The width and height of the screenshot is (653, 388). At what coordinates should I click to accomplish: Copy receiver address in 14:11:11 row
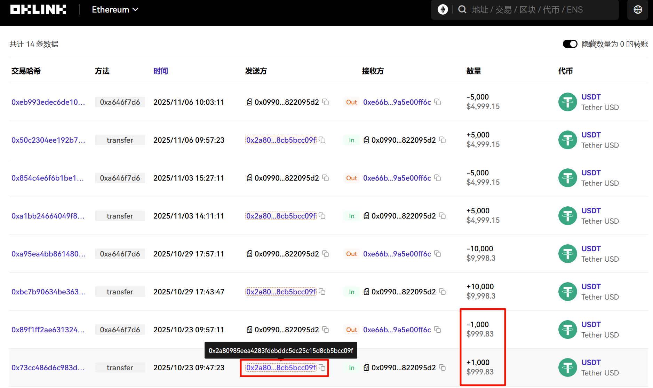pos(443,216)
